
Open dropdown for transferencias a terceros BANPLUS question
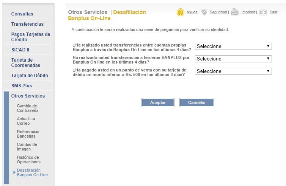233,59
